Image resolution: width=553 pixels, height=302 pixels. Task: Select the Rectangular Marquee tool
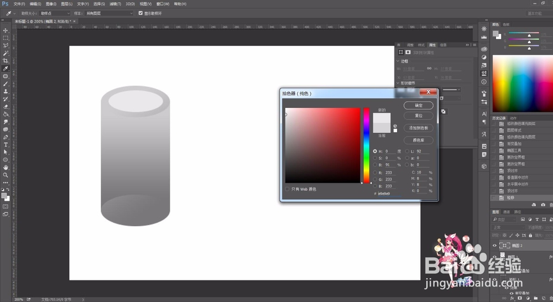pyautogui.click(x=6, y=38)
